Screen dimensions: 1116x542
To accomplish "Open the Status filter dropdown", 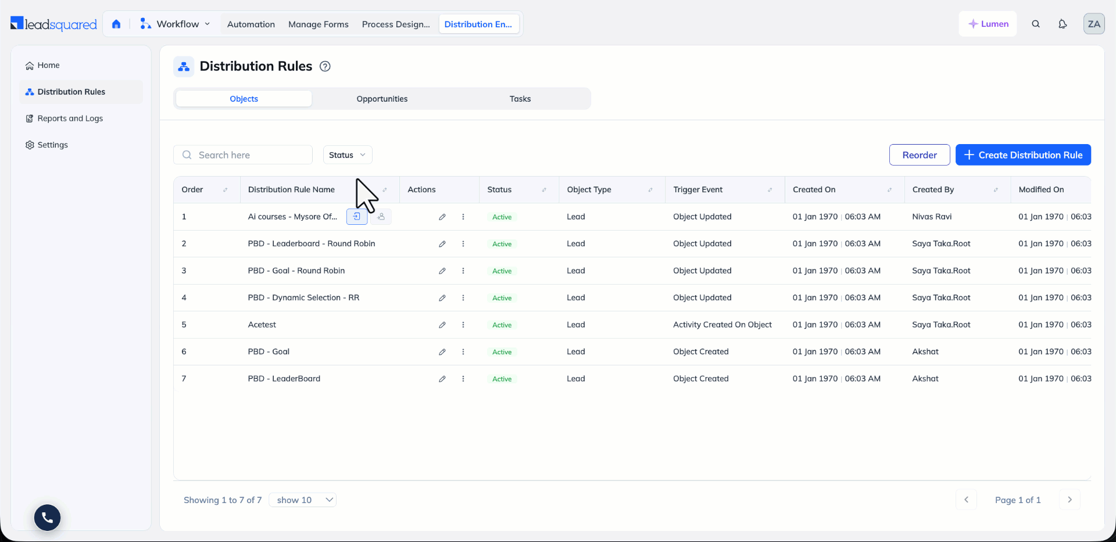I will click(348, 155).
